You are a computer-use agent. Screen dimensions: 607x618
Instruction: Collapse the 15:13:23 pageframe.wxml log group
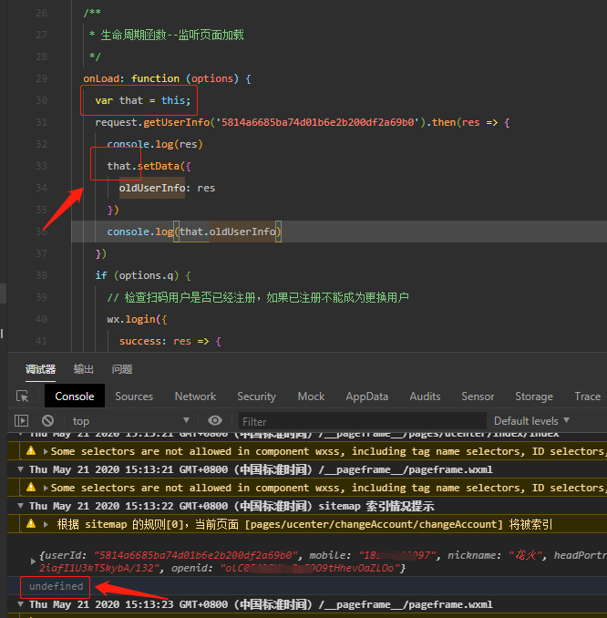(20, 604)
